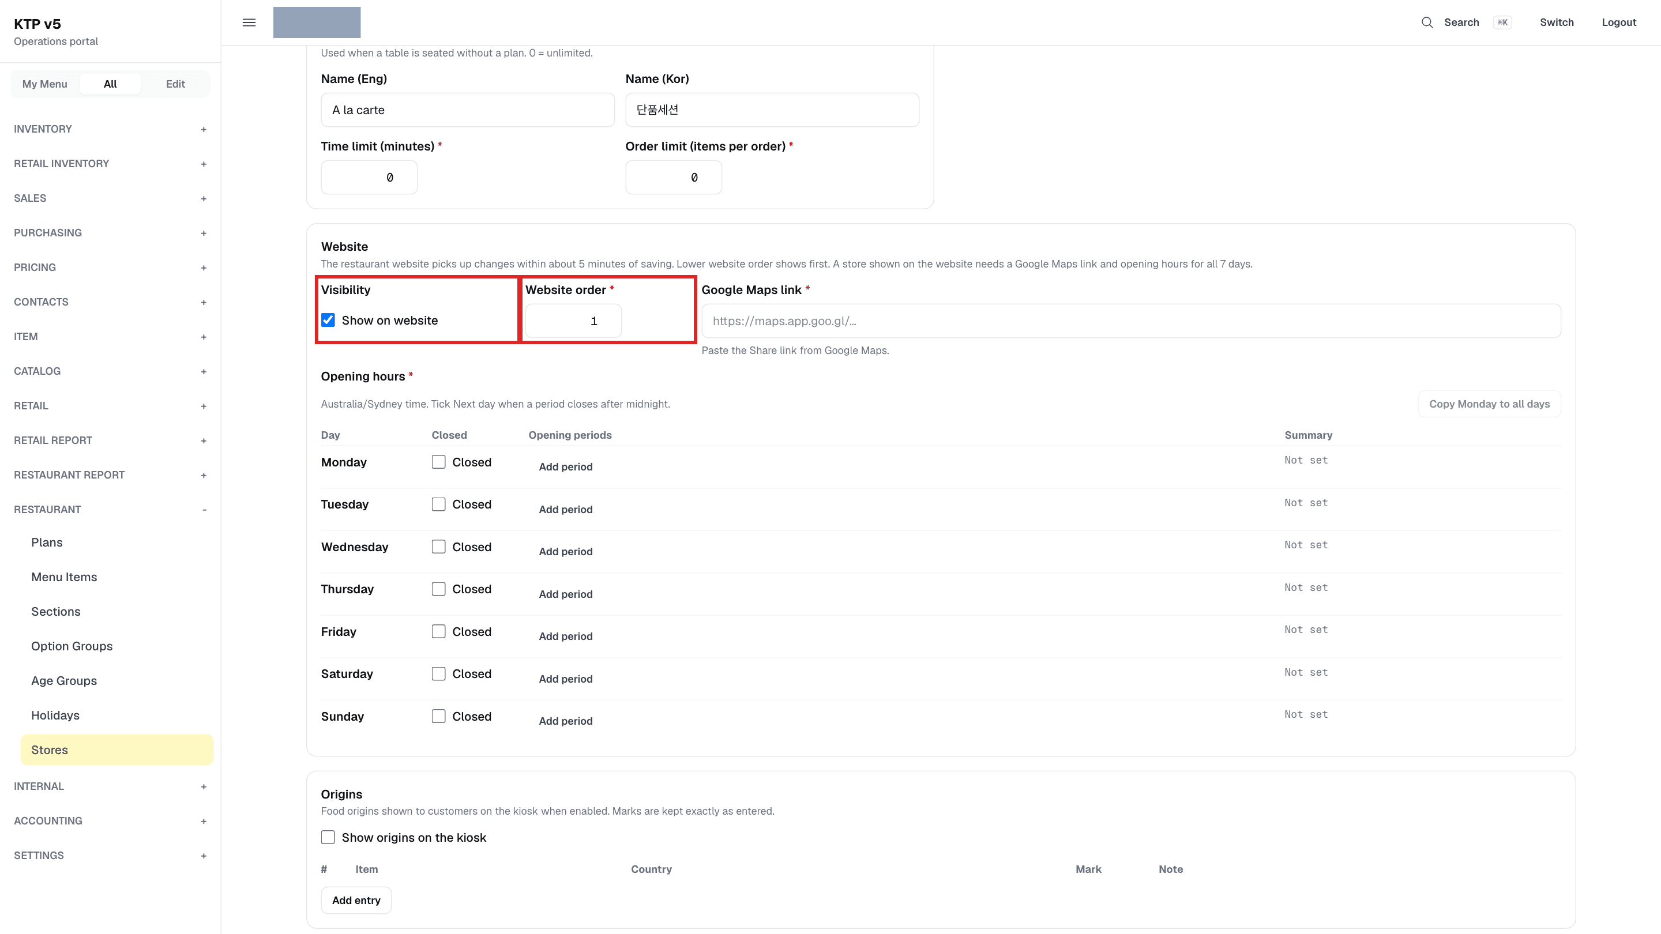Screen dimensions: 1661x934
Task: Expand the ACCOUNTING menu section
Action: point(110,820)
